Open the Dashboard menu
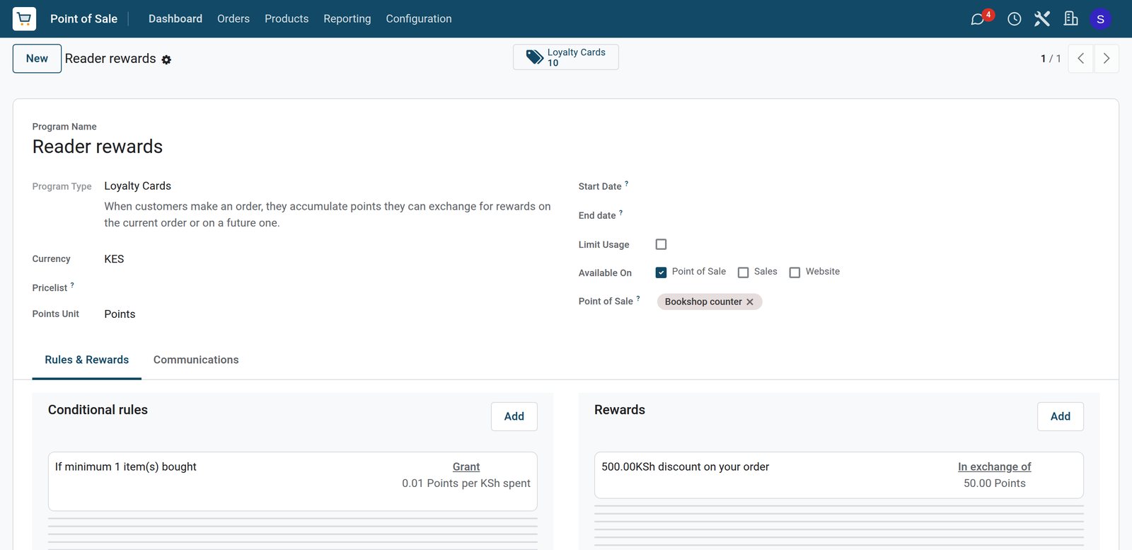 pyautogui.click(x=175, y=19)
